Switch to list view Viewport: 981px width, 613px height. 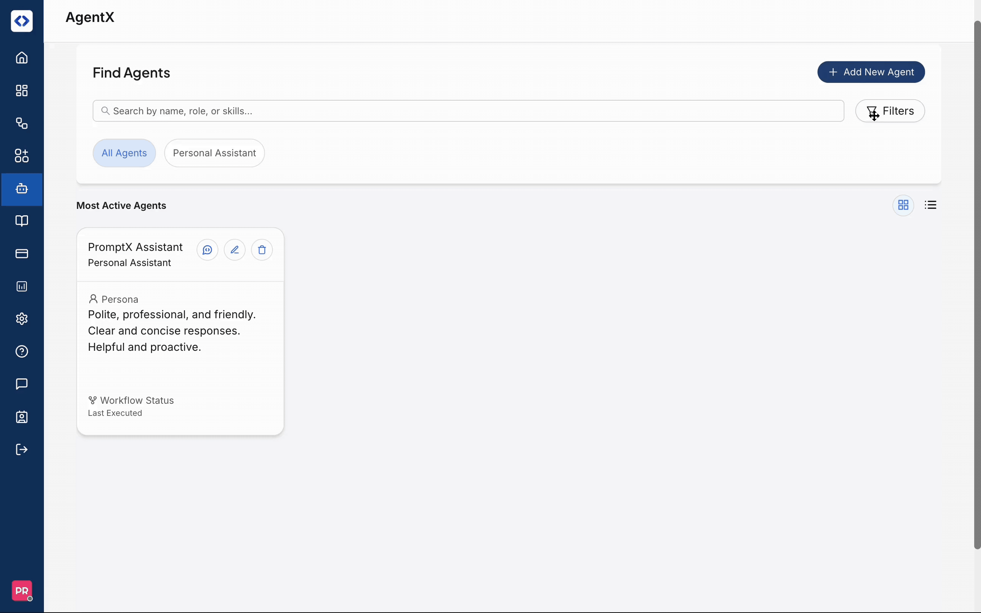click(x=930, y=205)
